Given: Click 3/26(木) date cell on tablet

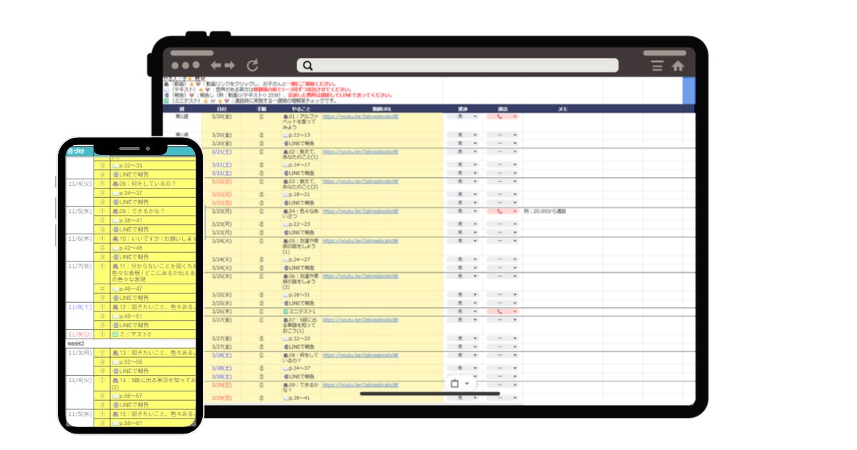Looking at the screenshot, I should 221,311.
